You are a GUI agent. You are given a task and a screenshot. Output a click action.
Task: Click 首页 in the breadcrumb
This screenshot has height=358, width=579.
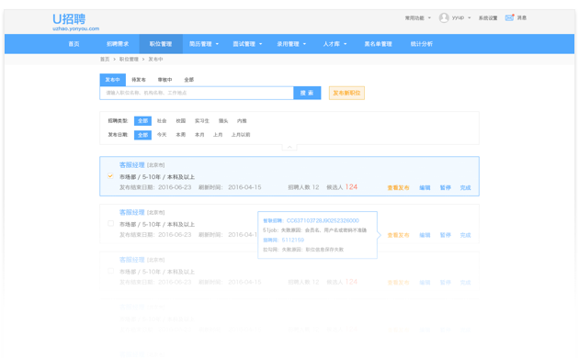pos(105,60)
